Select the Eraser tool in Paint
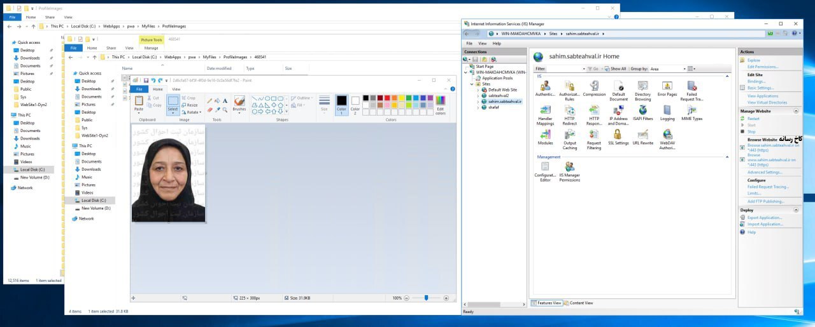Viewport: 815px width, 327px height. click(x=209, y=109)
